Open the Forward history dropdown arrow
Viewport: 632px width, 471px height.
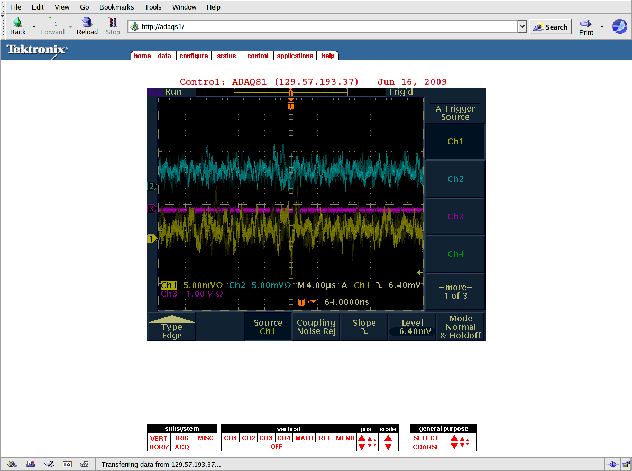tap(70, 27)
